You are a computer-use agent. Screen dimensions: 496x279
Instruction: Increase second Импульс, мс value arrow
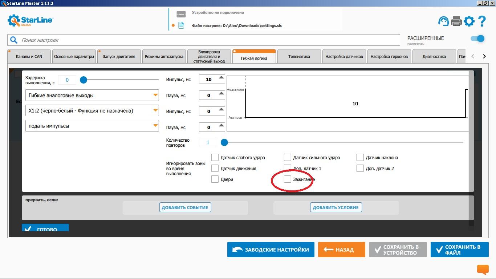pyautogui.click(x=221, y=109)
